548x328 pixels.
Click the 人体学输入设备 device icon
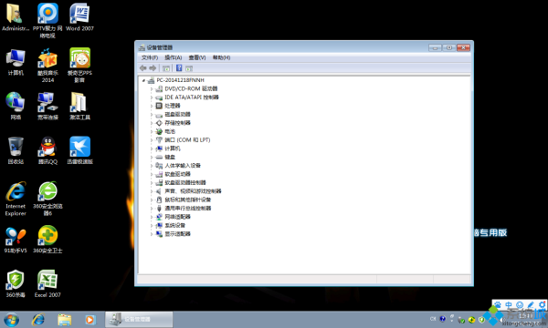pos(159,166)
